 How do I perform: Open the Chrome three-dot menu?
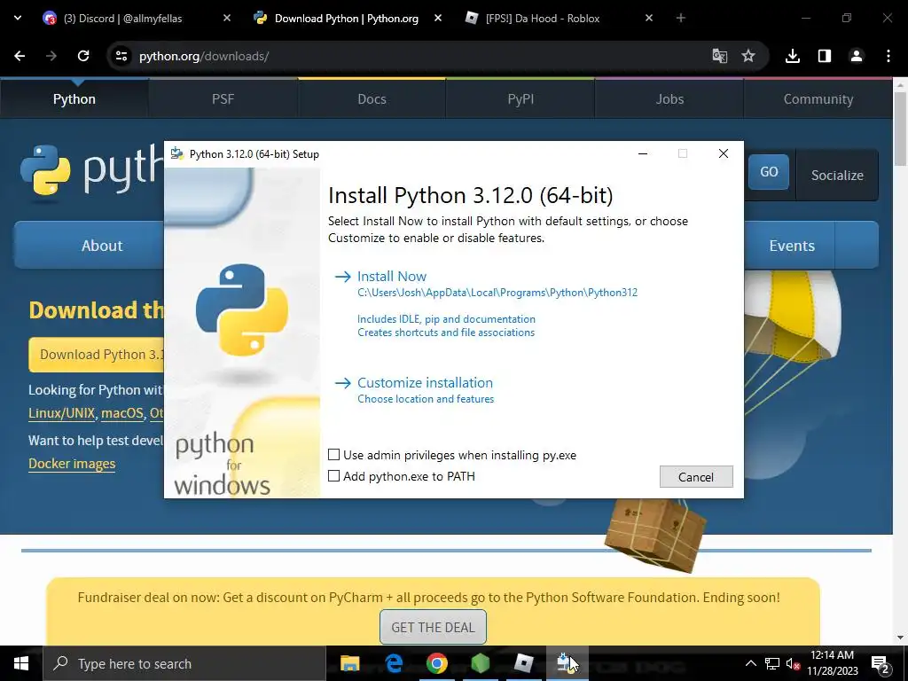[x=888, y=56]
